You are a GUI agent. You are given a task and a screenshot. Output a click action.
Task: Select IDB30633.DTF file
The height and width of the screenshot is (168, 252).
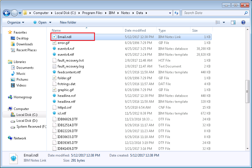click(67, 137)
